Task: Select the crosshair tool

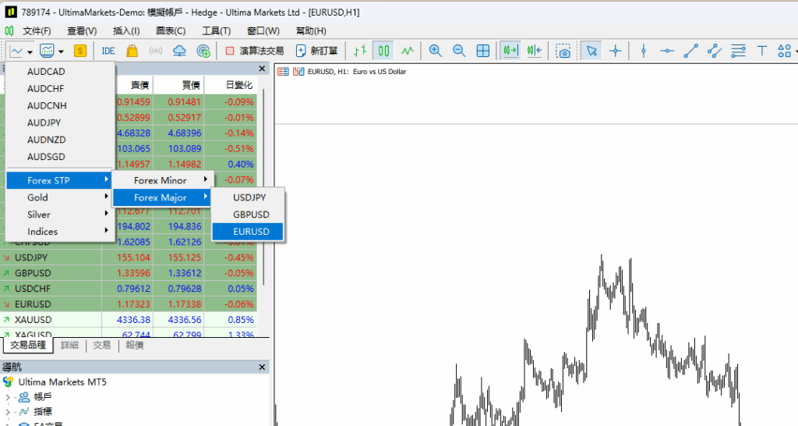Action: [x=616, y=51]
